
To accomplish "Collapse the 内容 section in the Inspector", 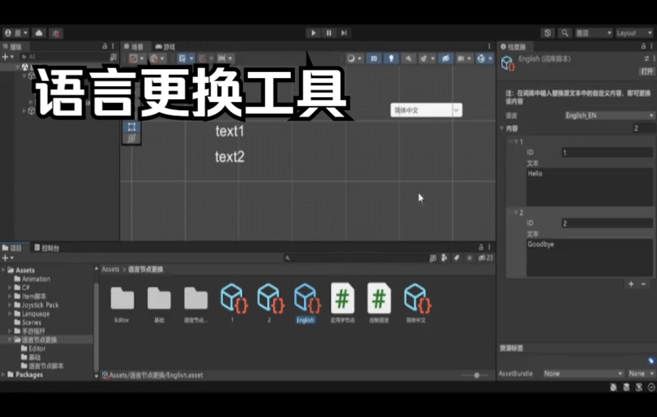I will click(502, 128).
